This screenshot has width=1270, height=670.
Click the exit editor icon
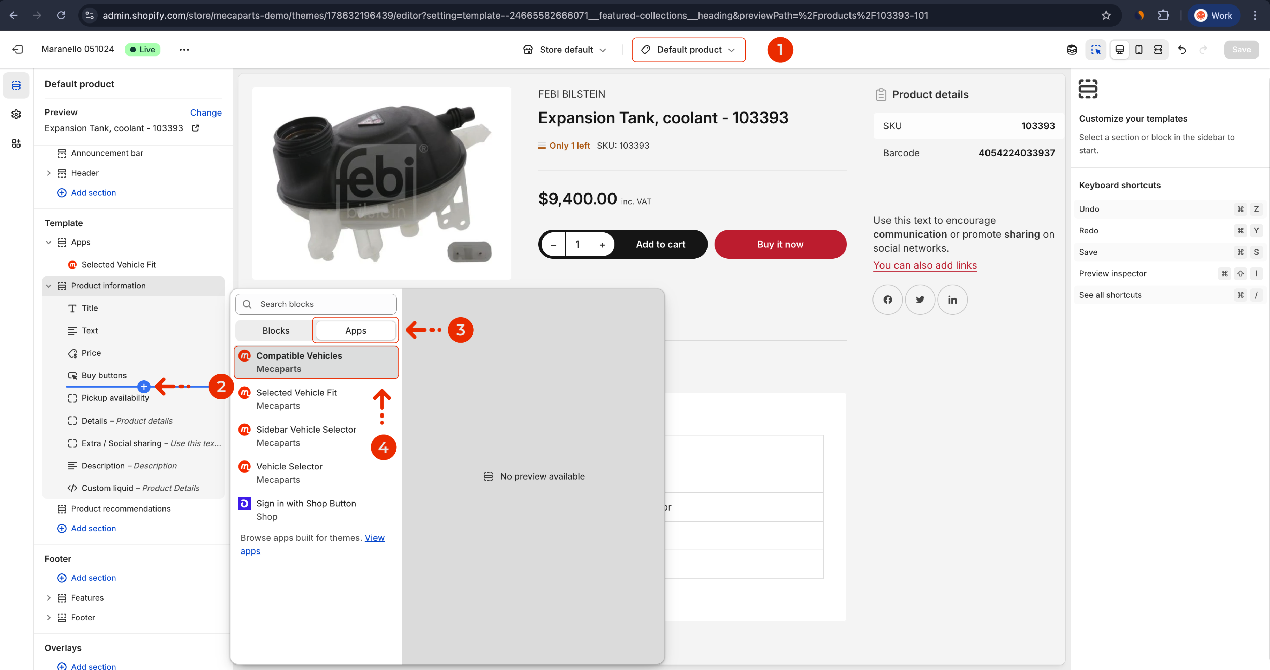(18, 49)
